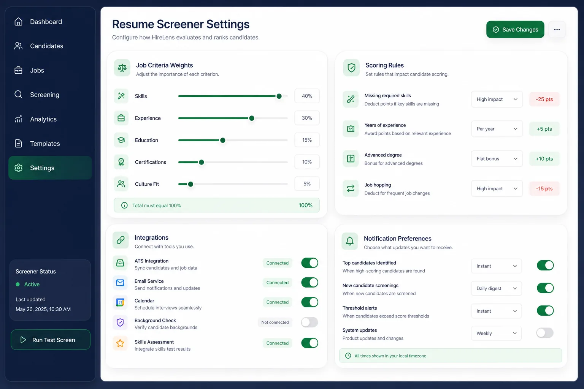Click the Job hopping arrows icon
Screen dimensions: 584x389
pos(351,188)
